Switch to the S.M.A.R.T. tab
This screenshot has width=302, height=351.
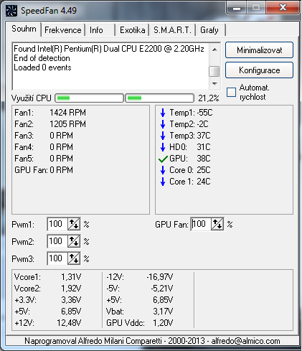[x=172, y=30]
